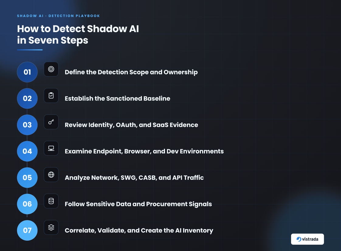Select the globe icon beside step 05
This screenshot has height=251, width=341.
tap(51, 175)
